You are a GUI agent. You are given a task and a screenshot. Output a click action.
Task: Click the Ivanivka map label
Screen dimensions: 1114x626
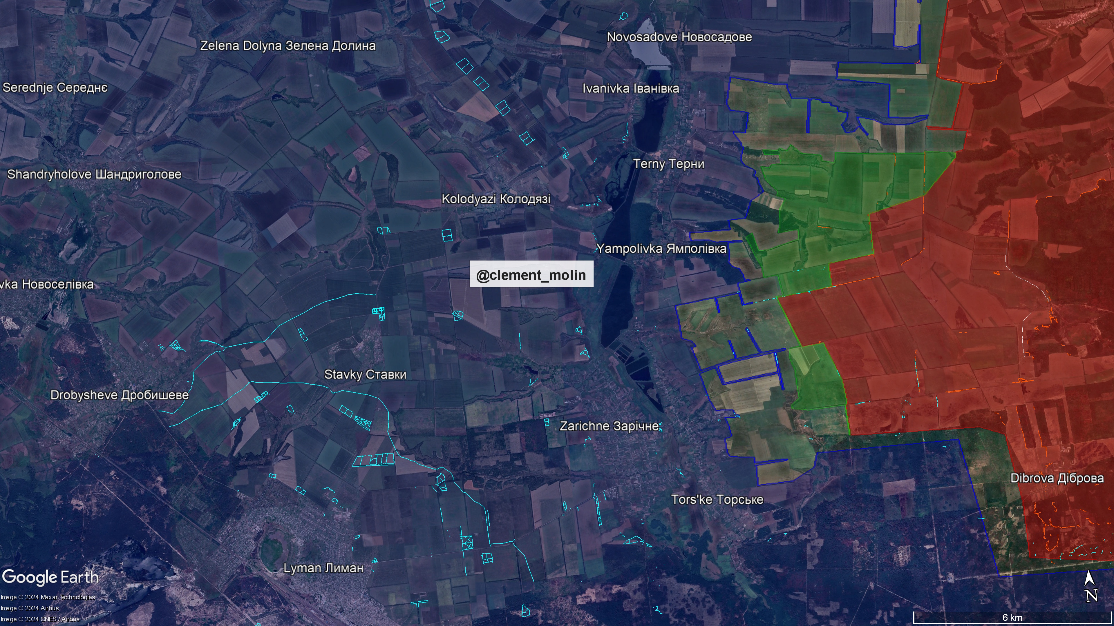630,89
